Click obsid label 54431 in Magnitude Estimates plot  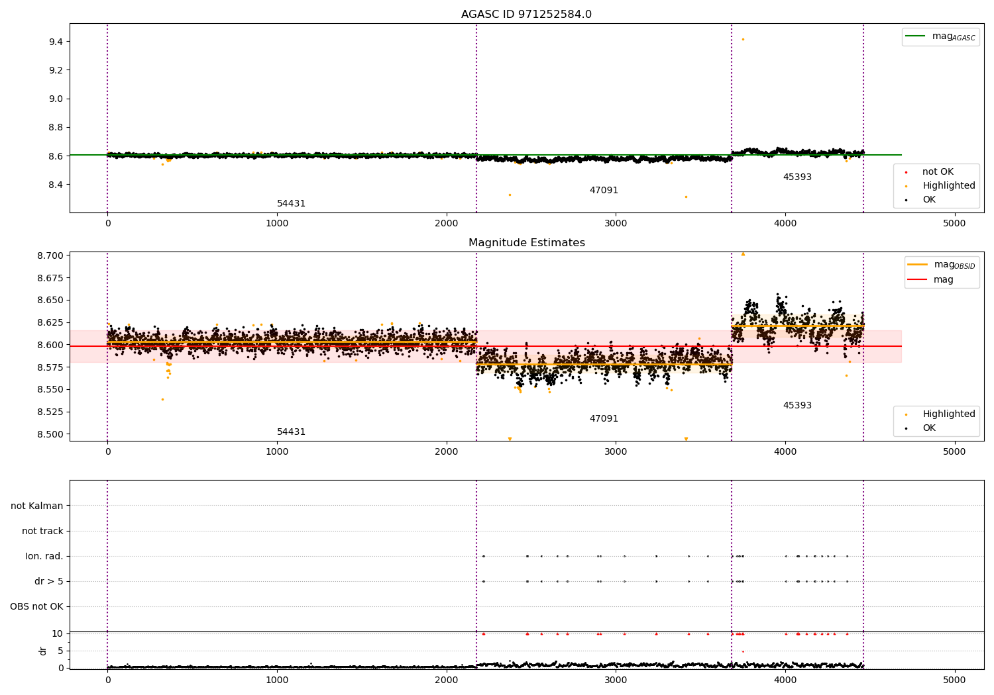coord(291,432)
